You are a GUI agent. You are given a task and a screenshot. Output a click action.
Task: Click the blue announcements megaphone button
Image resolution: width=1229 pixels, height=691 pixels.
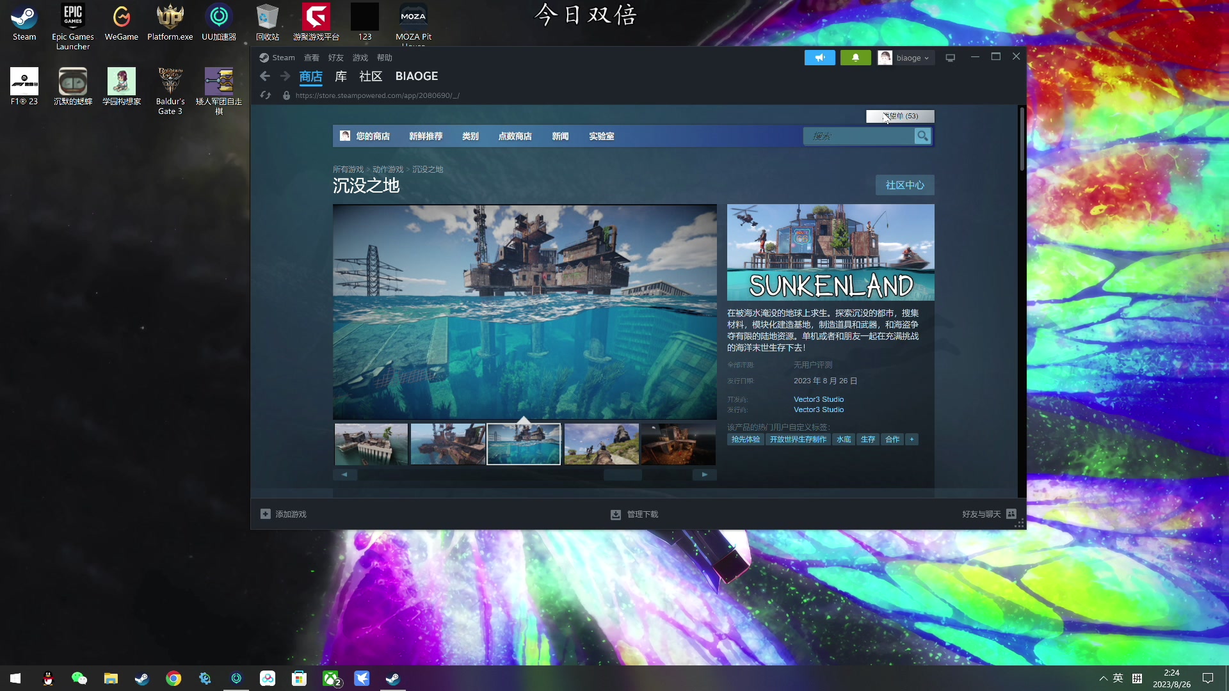[x=820, y=58]
